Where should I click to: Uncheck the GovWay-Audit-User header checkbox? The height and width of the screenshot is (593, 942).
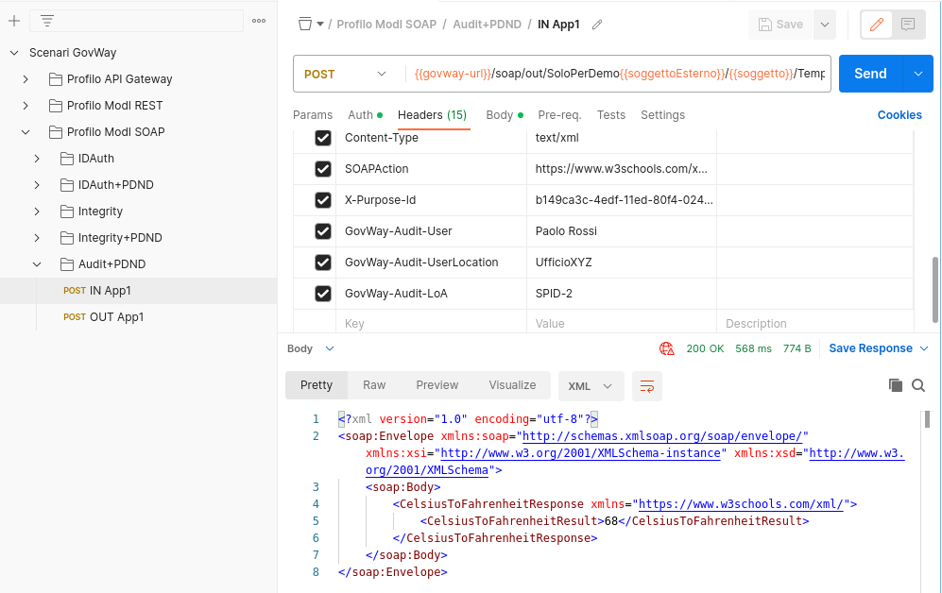coord(323,231)
